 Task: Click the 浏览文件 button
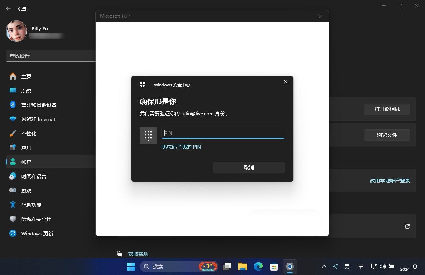[387, 135]
